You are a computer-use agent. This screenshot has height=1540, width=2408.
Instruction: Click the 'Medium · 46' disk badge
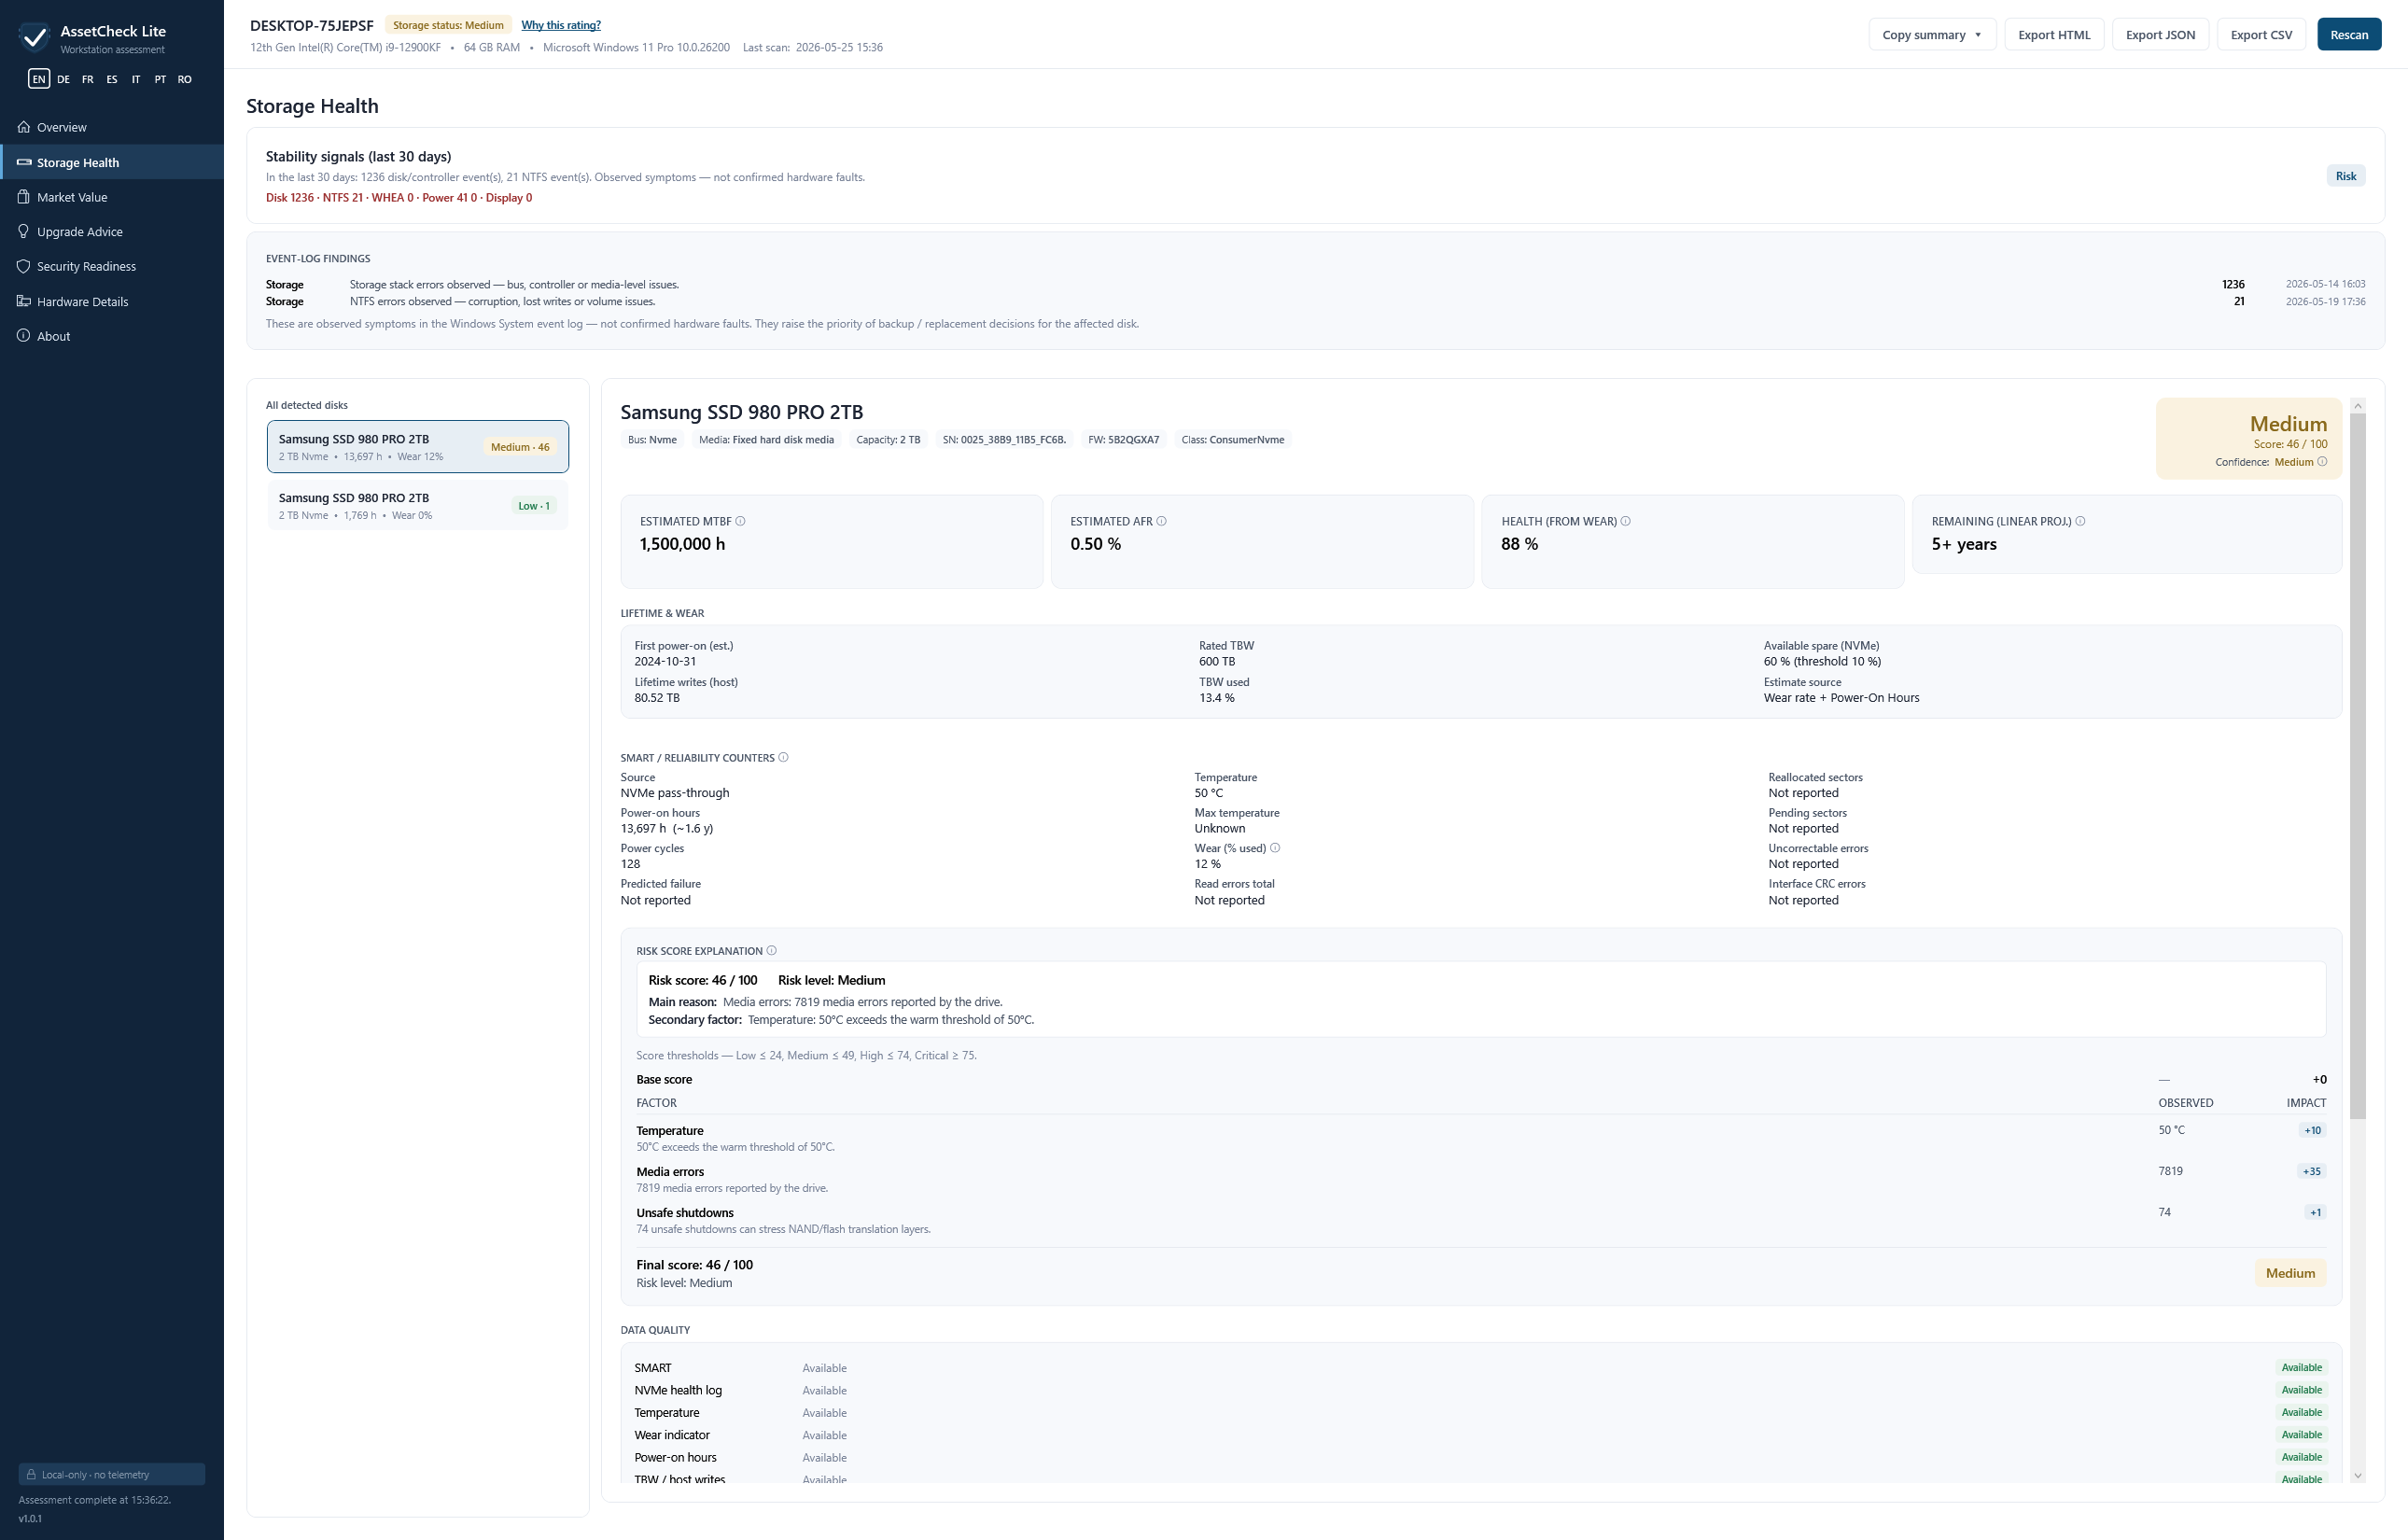(x=520, y=447)
